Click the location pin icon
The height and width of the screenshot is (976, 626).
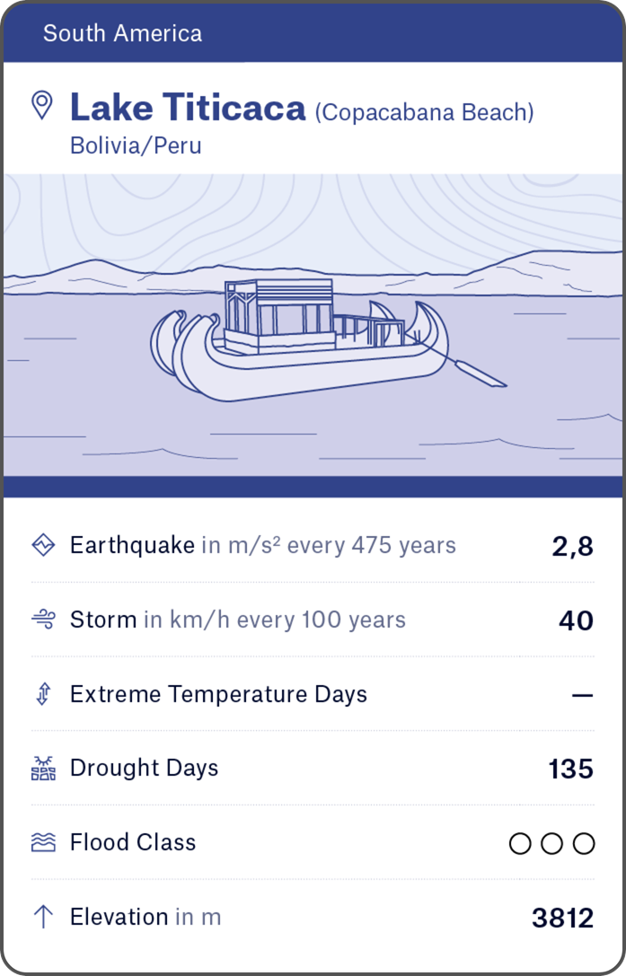click(41, 106)
